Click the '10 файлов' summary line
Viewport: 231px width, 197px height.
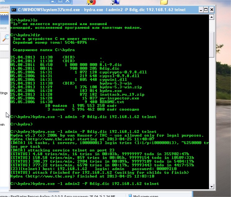point(81,106)
